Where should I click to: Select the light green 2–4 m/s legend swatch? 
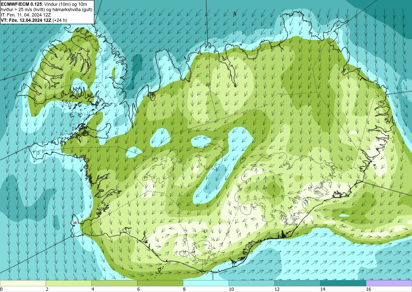[x=68, y=283]
